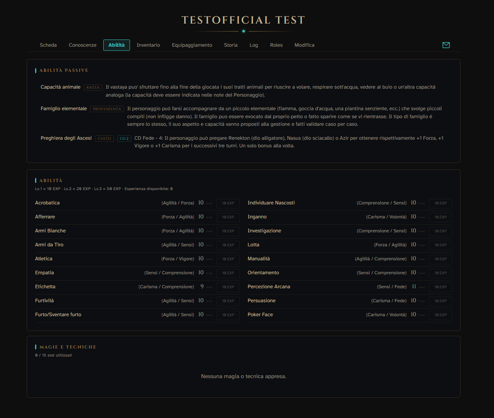Screen dimensions: 494x418
Task: Upgrade Armi da Tiro with 10 EXP
Action: tap(228, 245)
